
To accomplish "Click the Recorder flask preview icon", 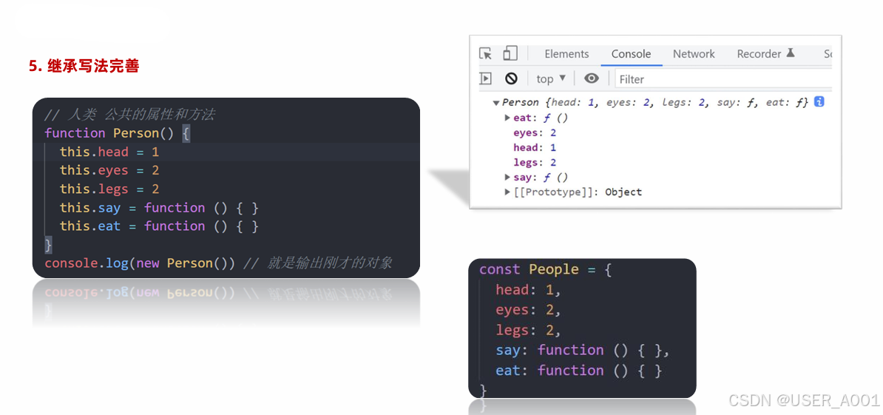I will (791, 53).
